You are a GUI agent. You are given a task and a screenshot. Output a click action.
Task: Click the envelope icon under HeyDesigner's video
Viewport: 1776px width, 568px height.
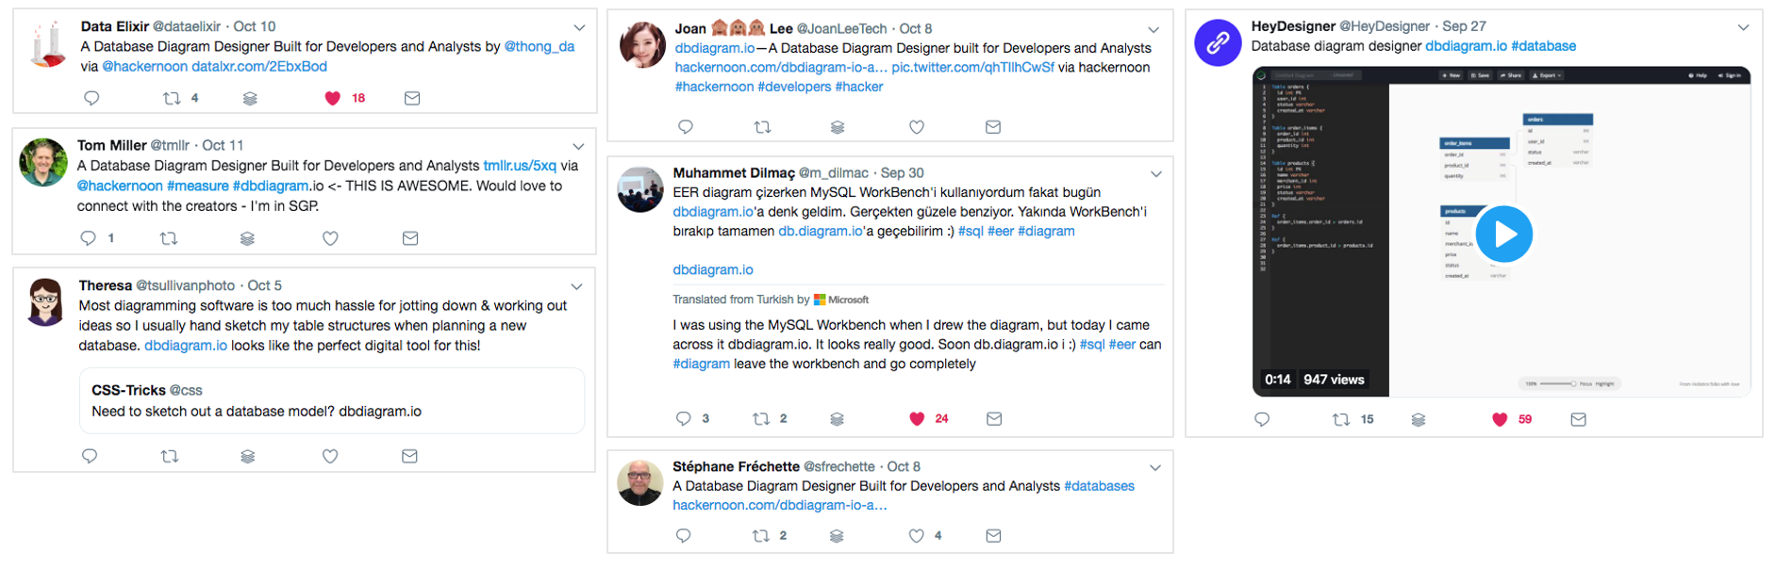1578,420
